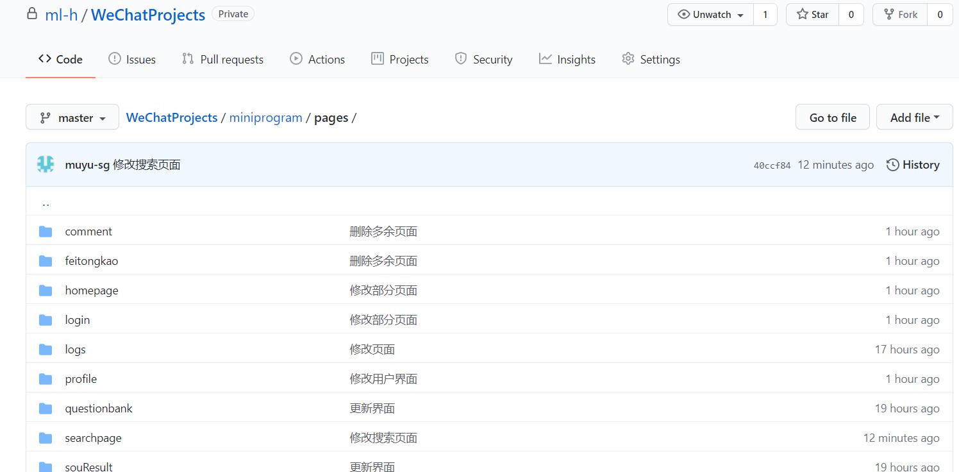Click the profile folder icon

[x=46, y=379]
